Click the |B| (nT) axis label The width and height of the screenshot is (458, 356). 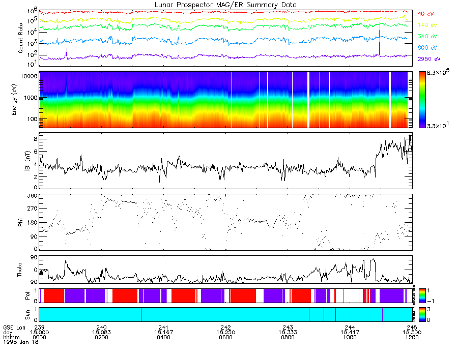point(27,161)
